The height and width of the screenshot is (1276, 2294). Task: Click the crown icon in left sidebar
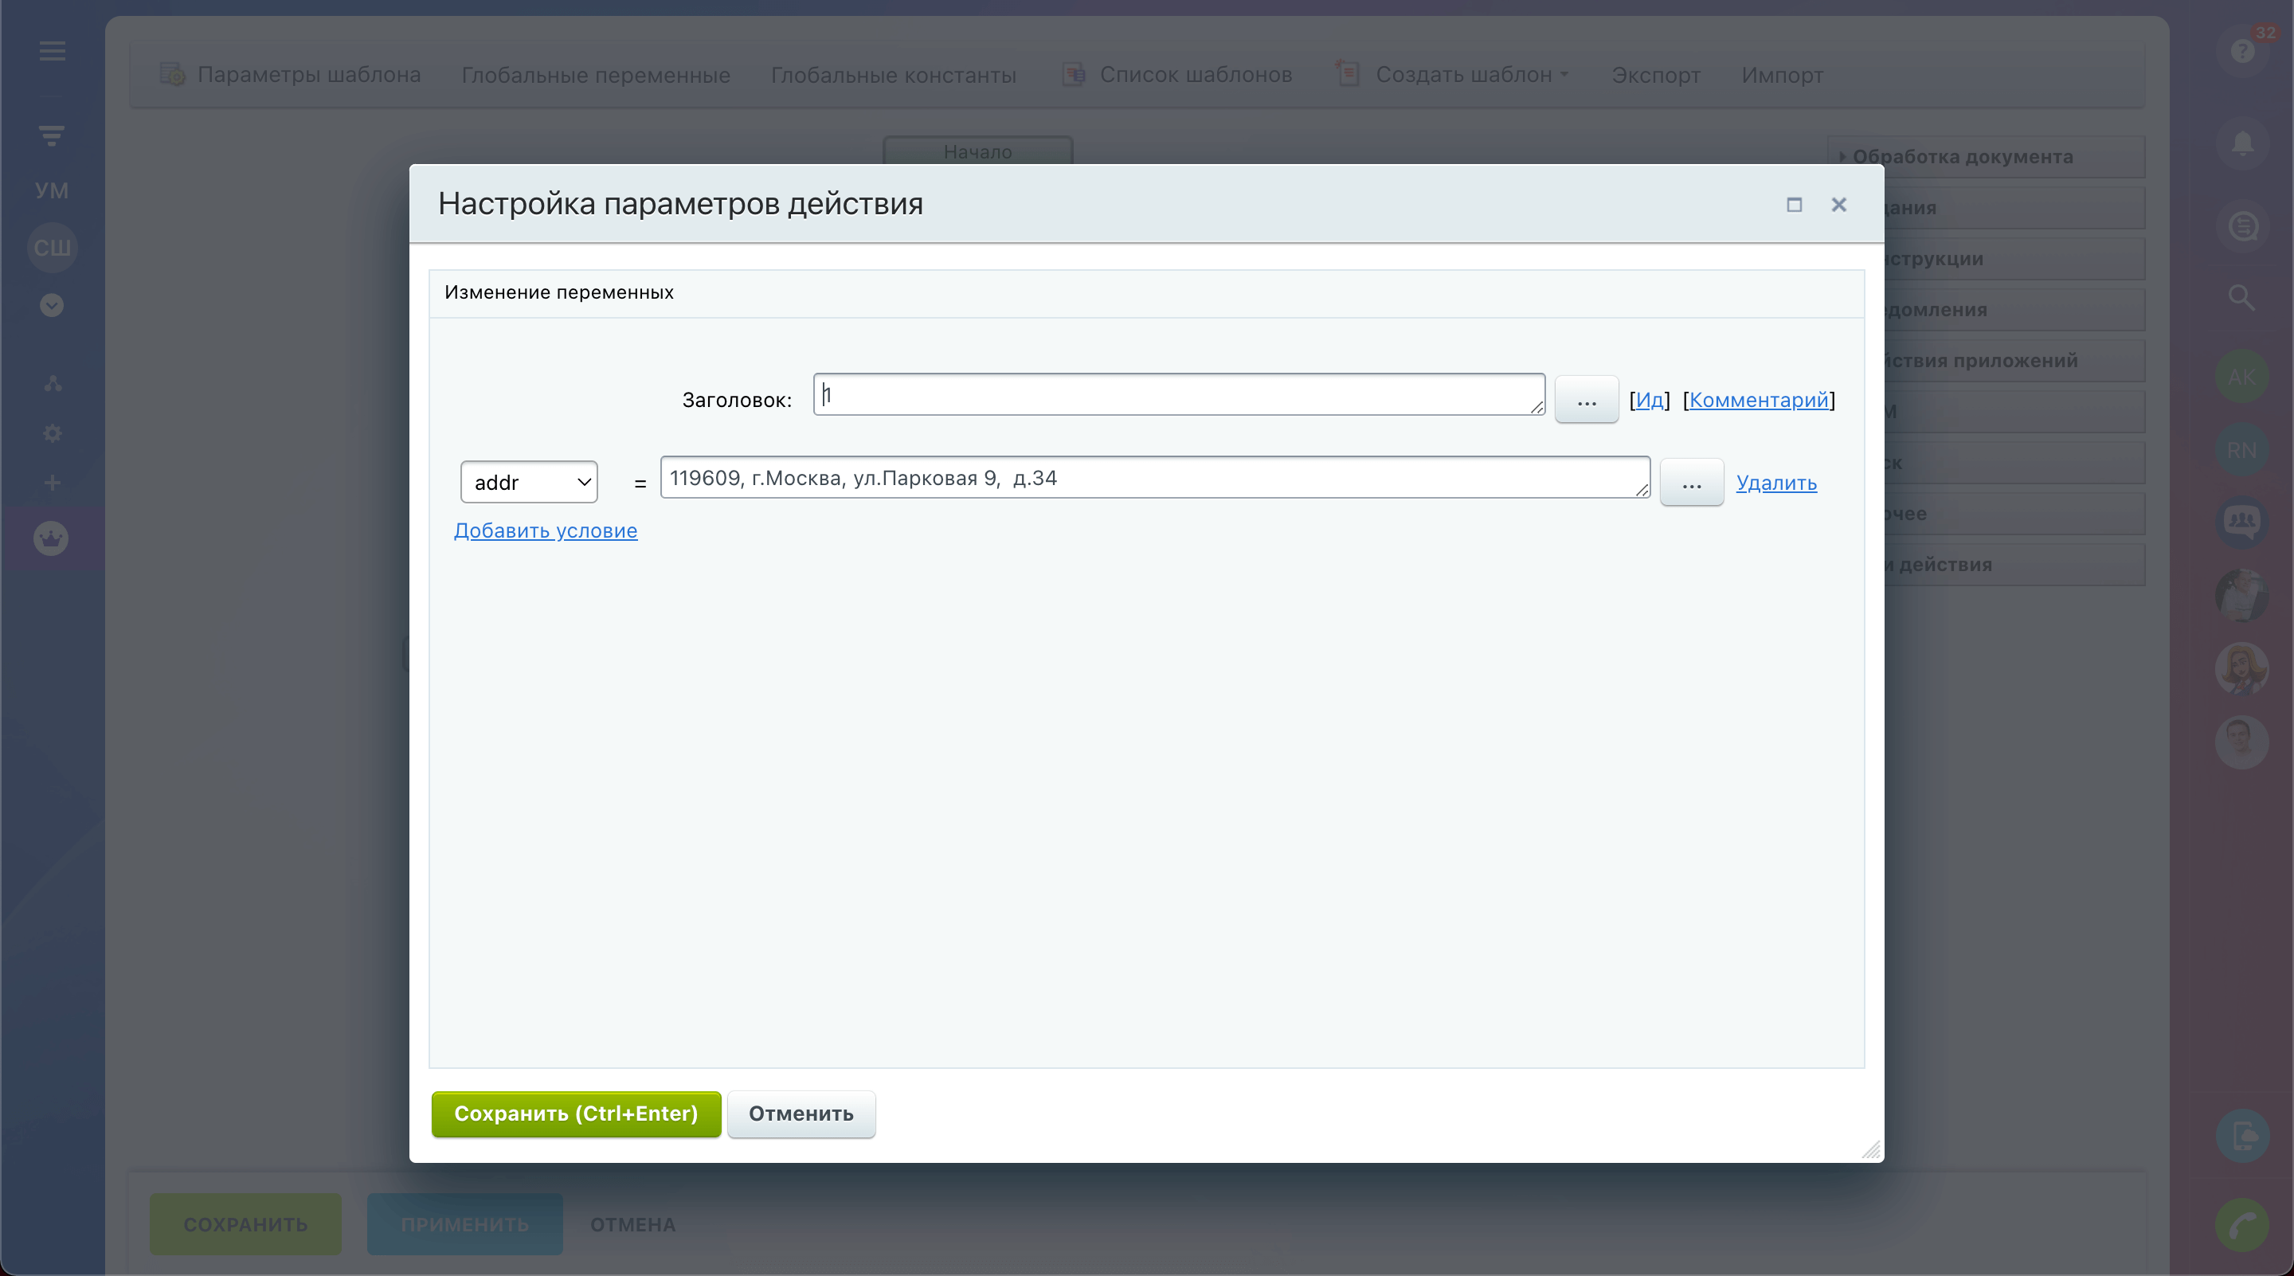pyautogui.click(x=51, y=538)
